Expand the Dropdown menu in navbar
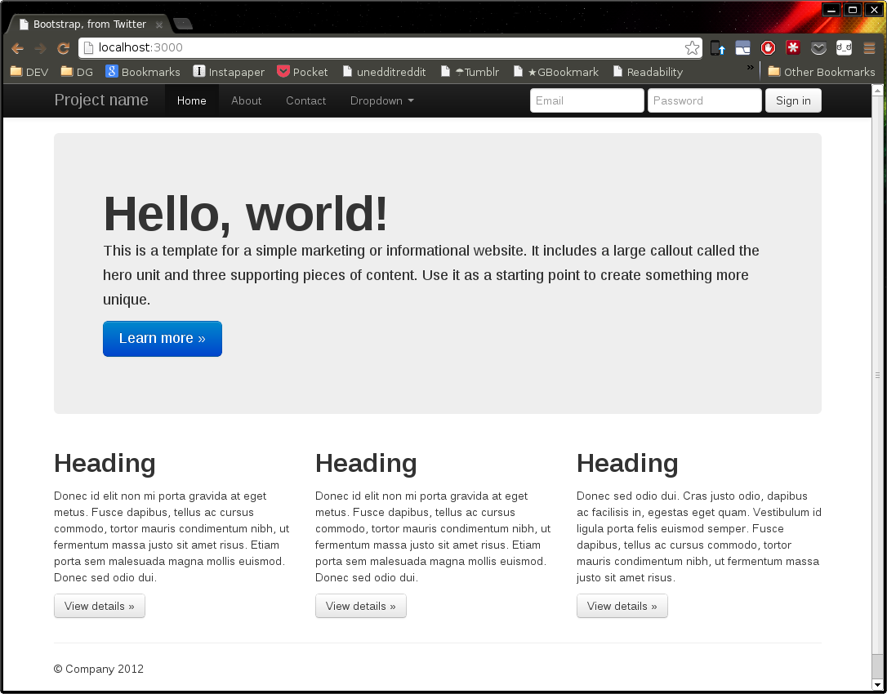Screen dimensions: 887x694 pyautogui.click(x=381, y=100)
